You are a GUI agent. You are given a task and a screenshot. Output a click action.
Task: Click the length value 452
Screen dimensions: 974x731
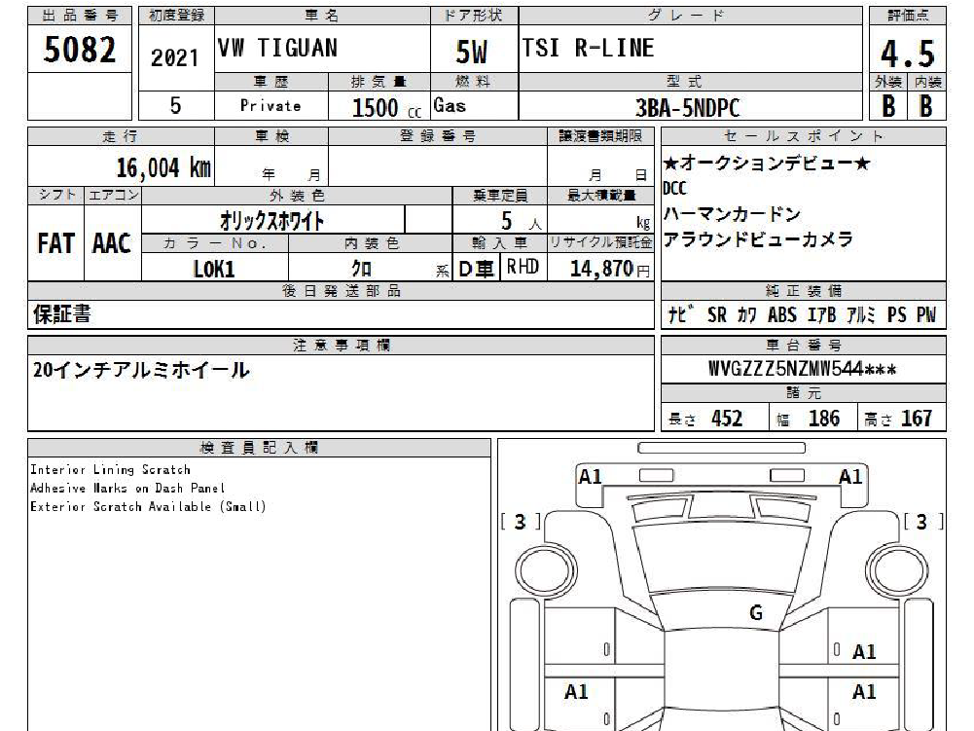click(x=727, y=419)
